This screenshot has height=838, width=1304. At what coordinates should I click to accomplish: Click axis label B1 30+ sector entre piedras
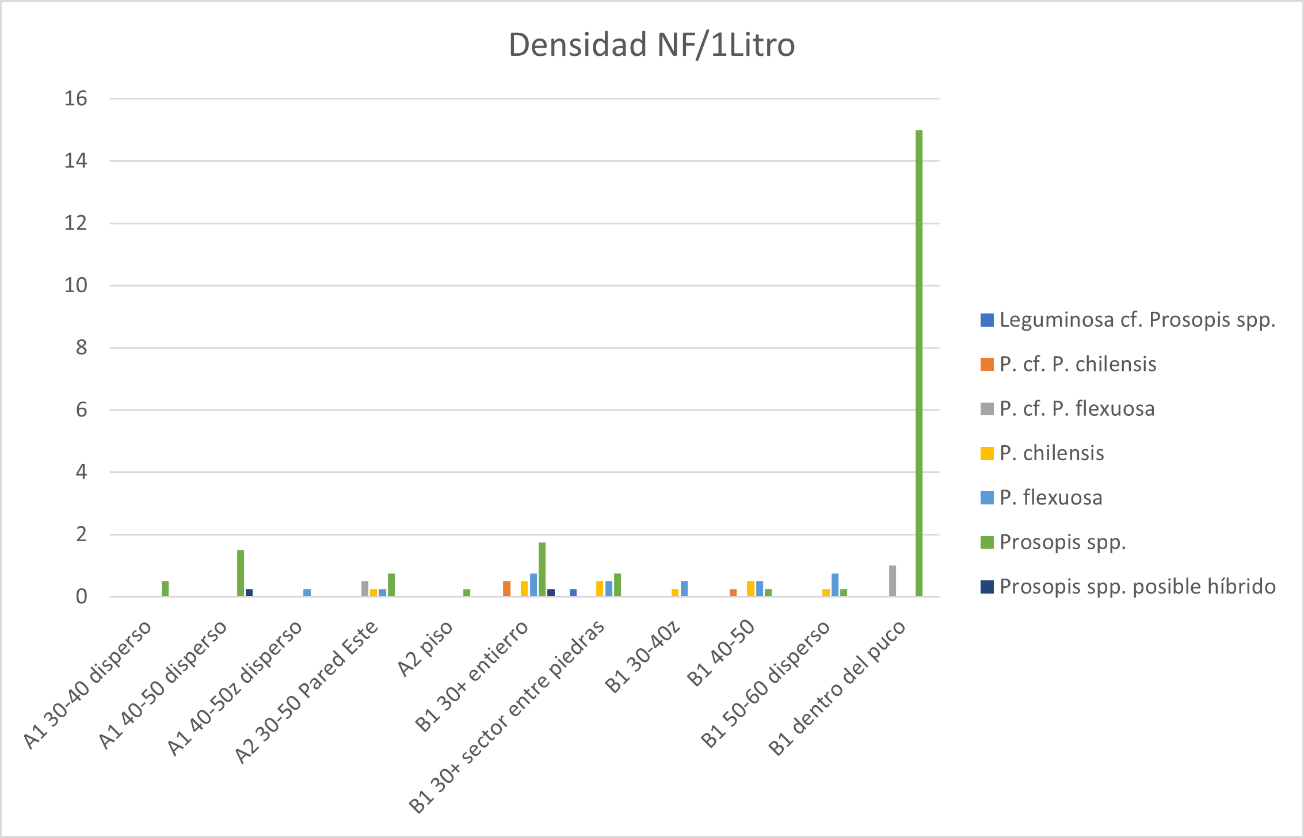[x=508, y=715]
